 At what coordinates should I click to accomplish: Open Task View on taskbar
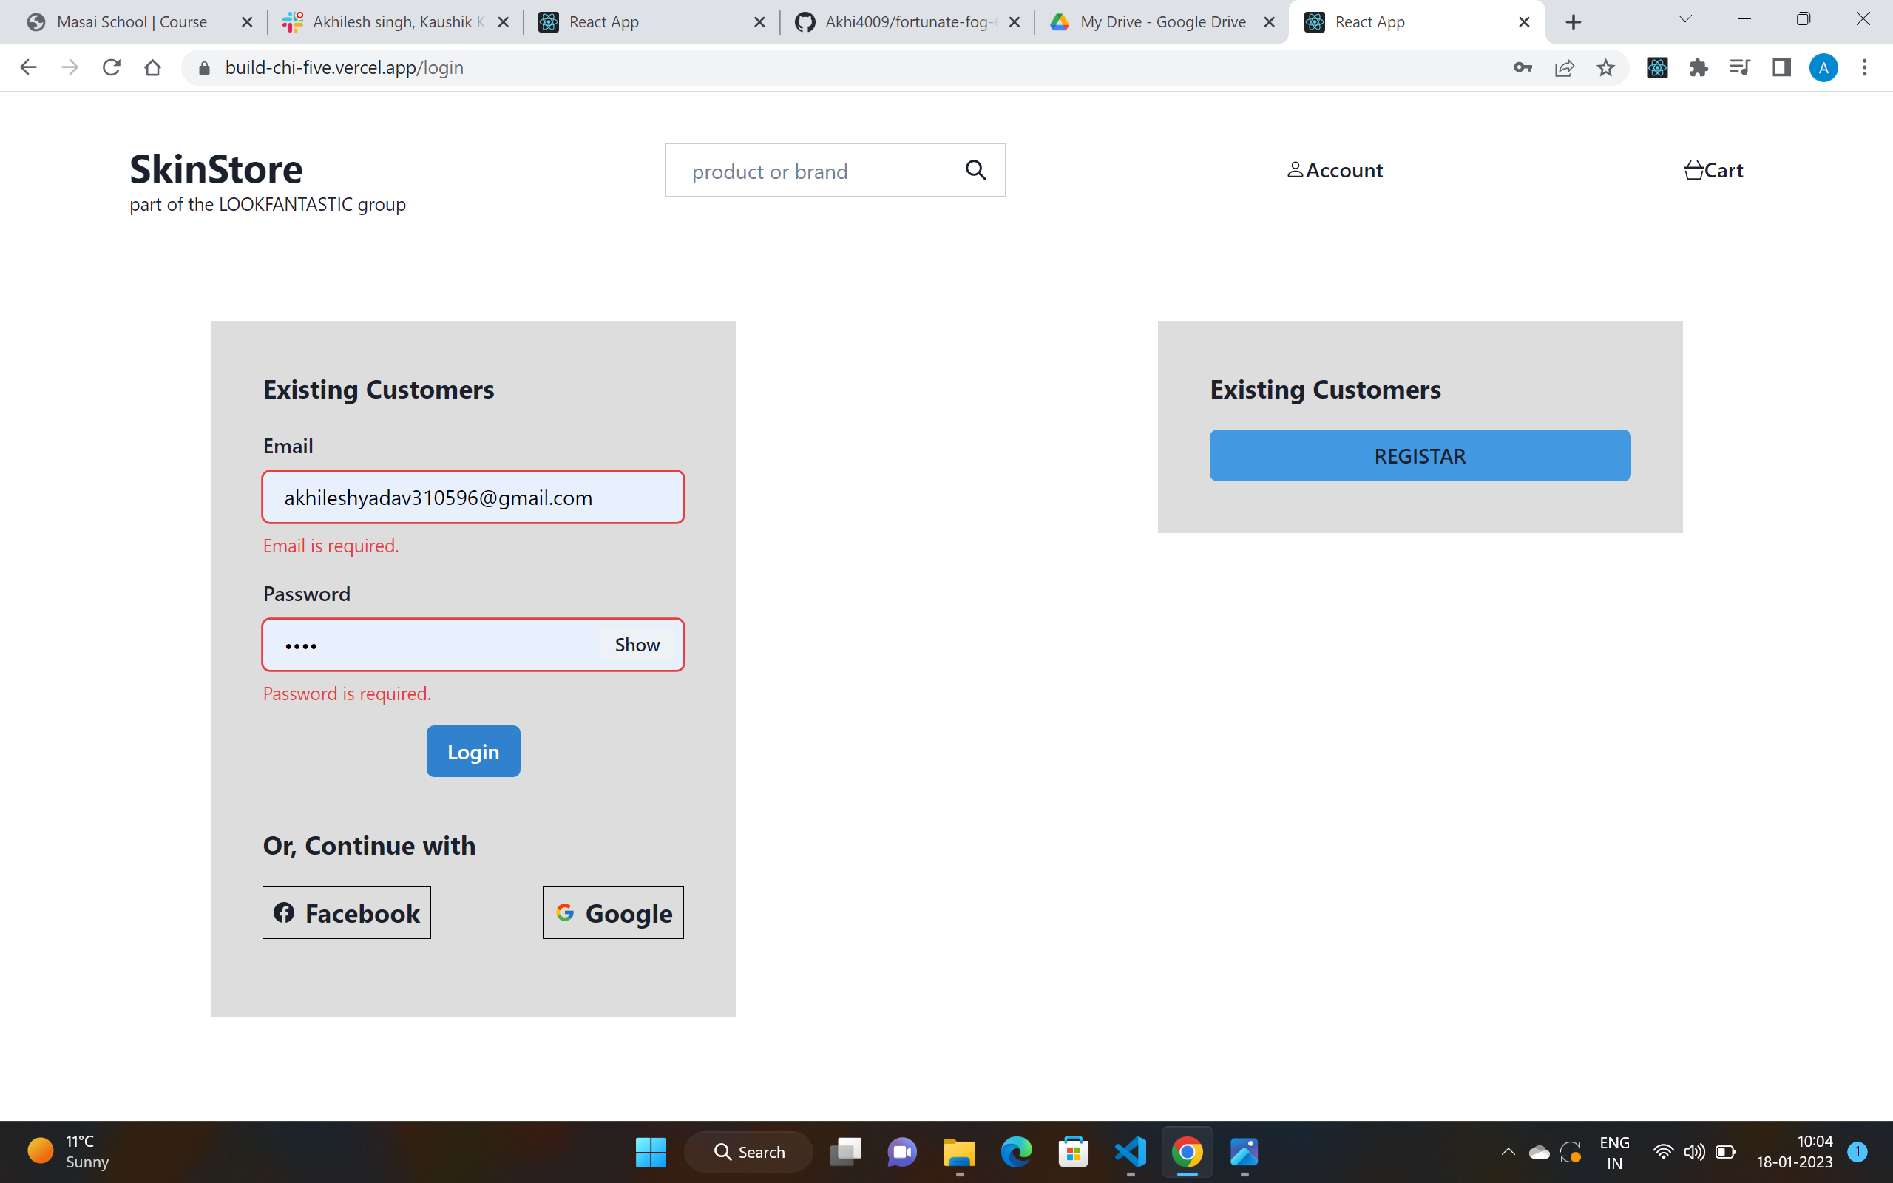846,1152
